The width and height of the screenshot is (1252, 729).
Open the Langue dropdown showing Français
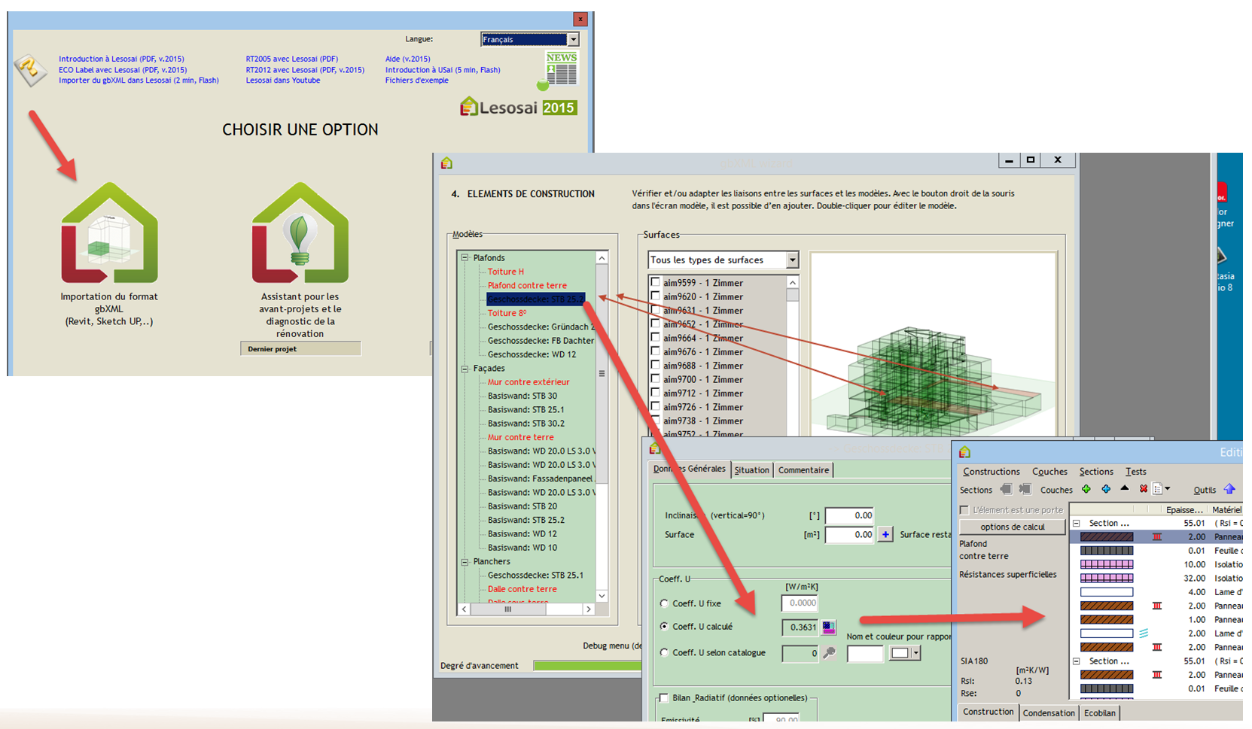click(573, 39)
